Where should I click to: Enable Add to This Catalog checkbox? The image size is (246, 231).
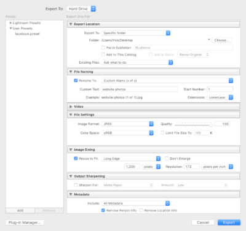pyautogui.click(x=103, y=55)
